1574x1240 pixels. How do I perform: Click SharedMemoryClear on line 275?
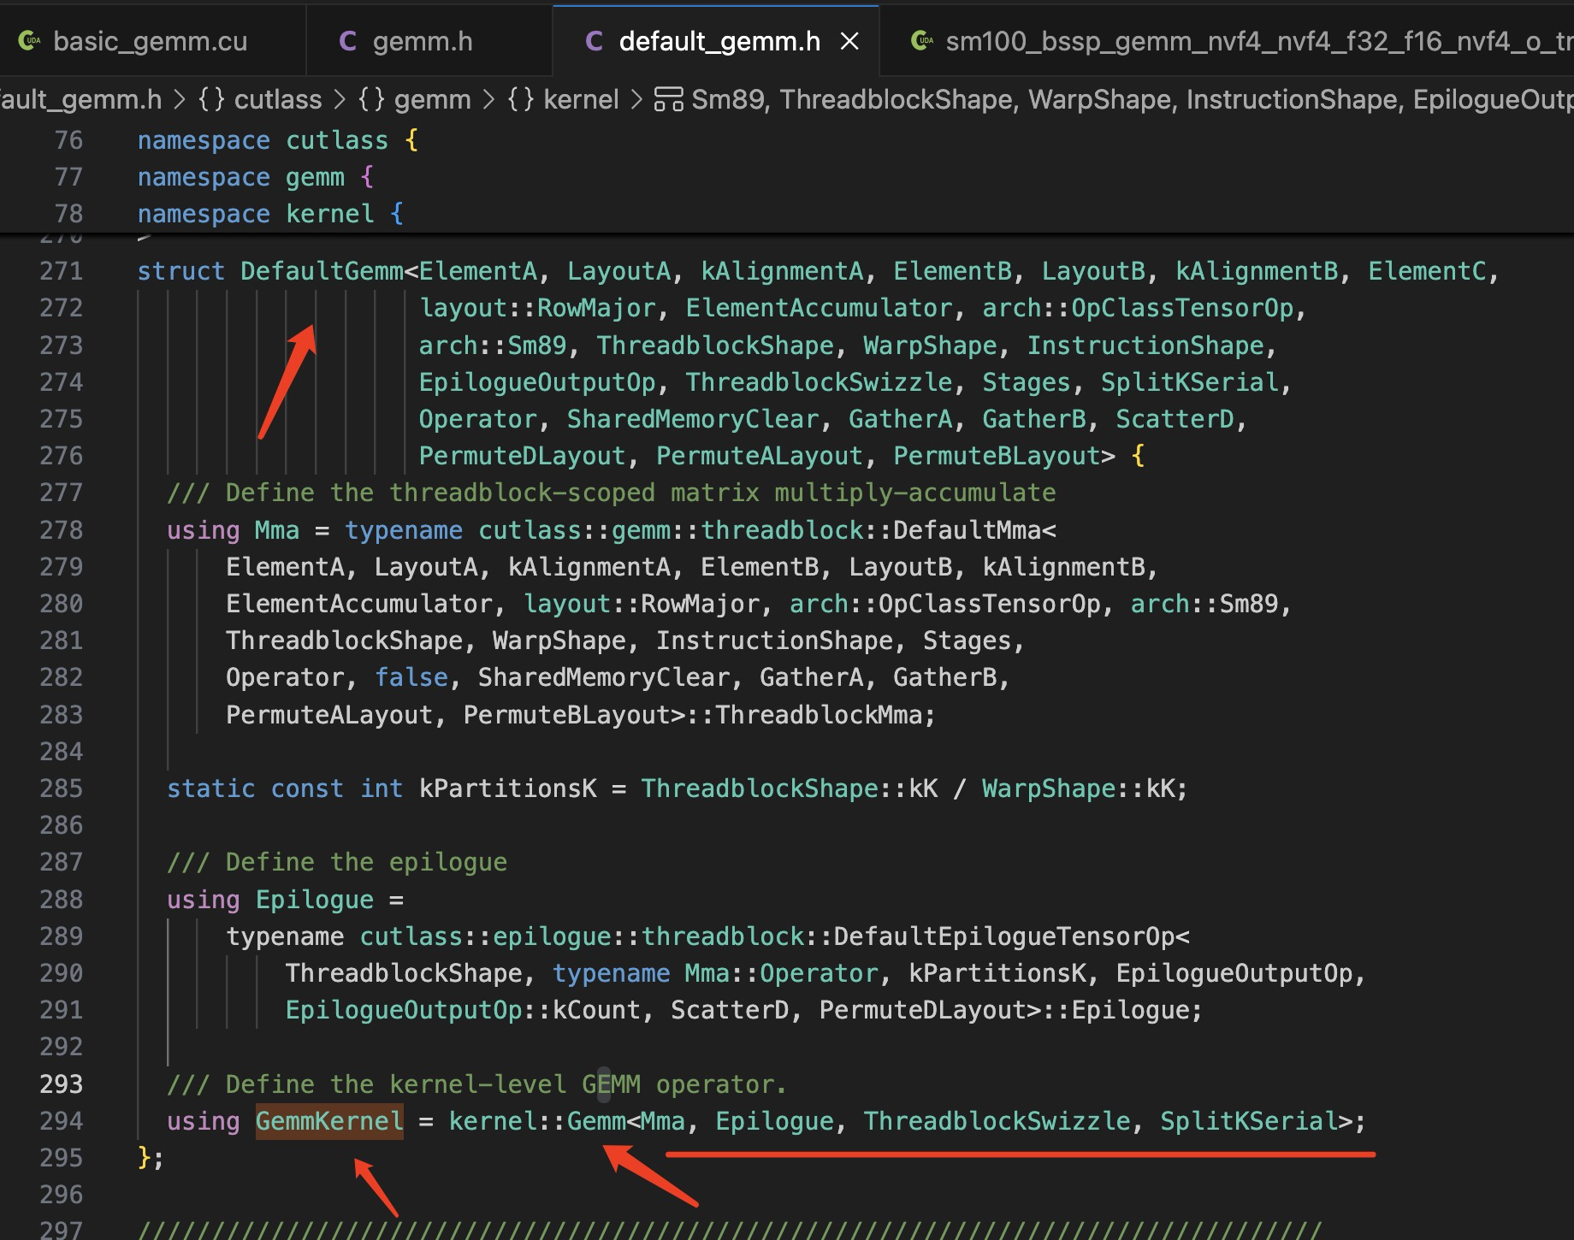click(x=693, y=419)
